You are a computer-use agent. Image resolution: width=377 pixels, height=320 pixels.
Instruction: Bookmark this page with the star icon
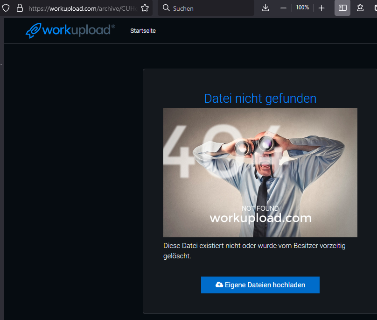tap(145, 8)
